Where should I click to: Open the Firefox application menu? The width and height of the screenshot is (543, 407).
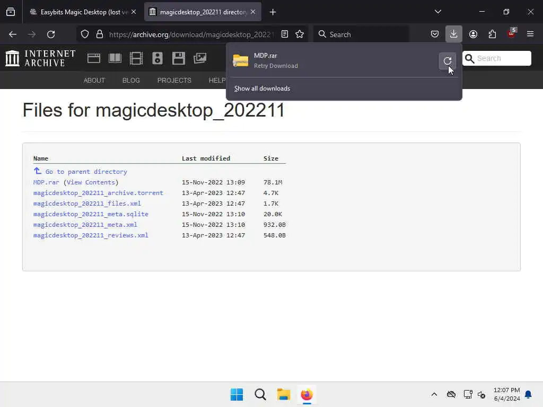[x=530, y=34]
